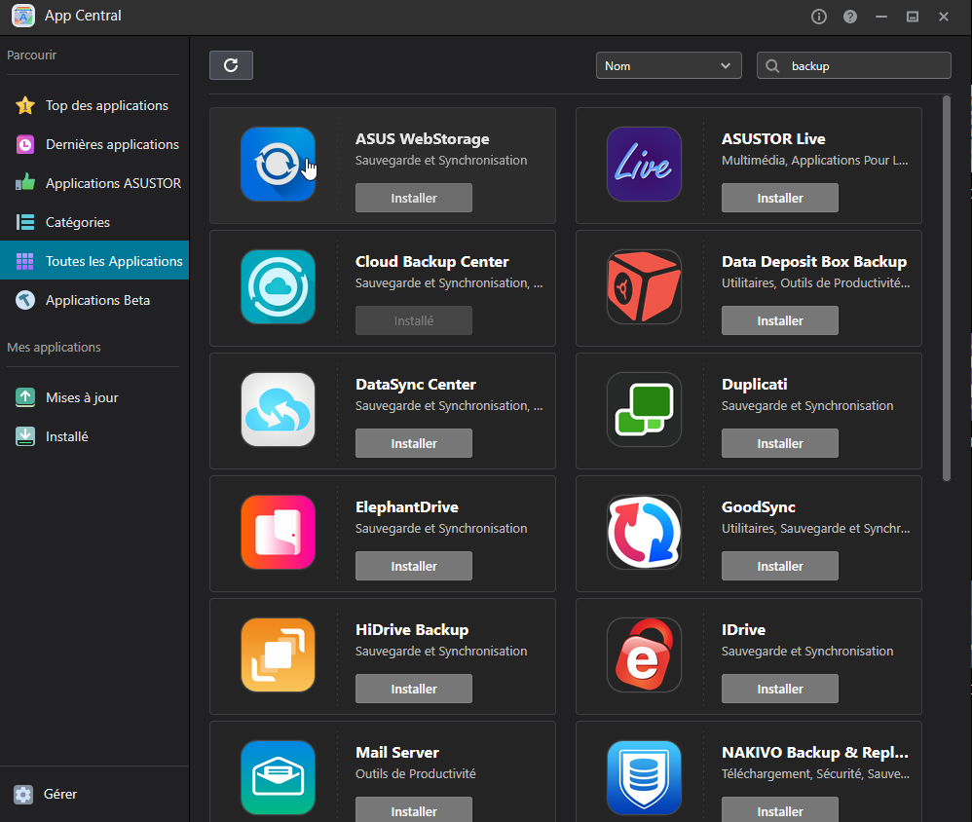The image size is (972, 822).
Task: Click the app list vertical scrollbar
Action: (x=946, y=288)
